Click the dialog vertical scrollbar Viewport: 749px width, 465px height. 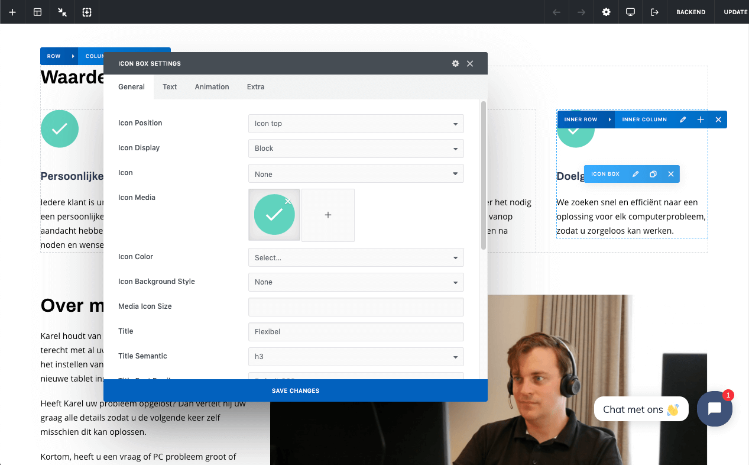(x=484, y=175)
